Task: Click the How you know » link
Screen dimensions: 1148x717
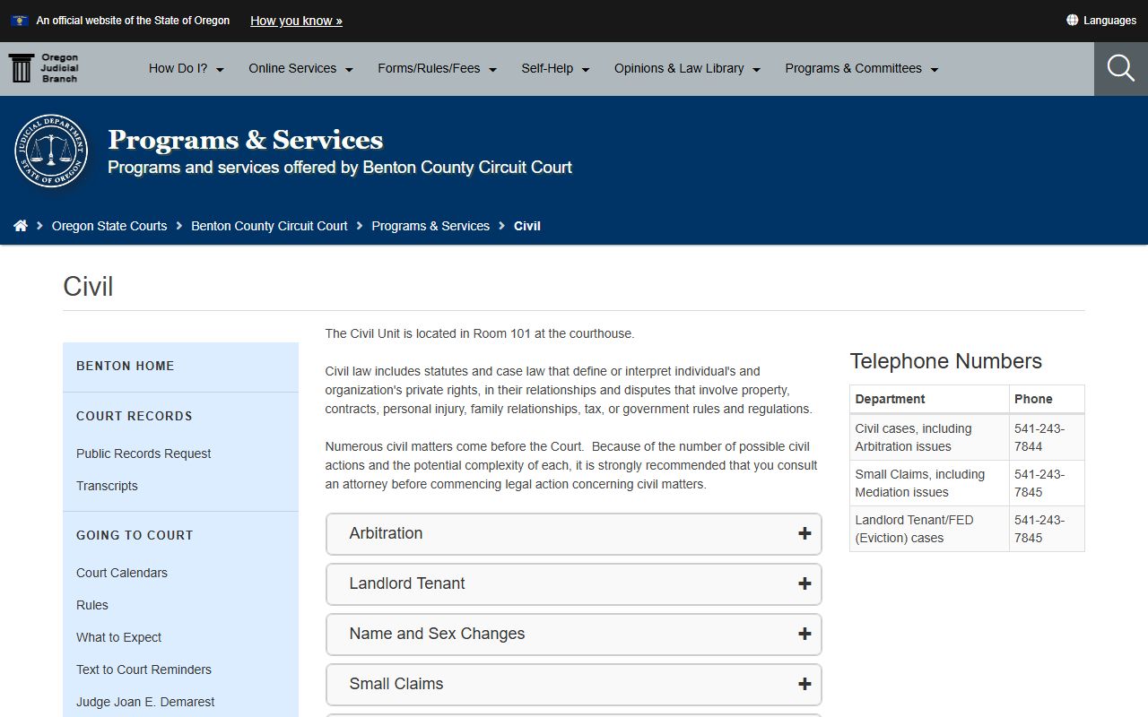Action: pos(296,20)
